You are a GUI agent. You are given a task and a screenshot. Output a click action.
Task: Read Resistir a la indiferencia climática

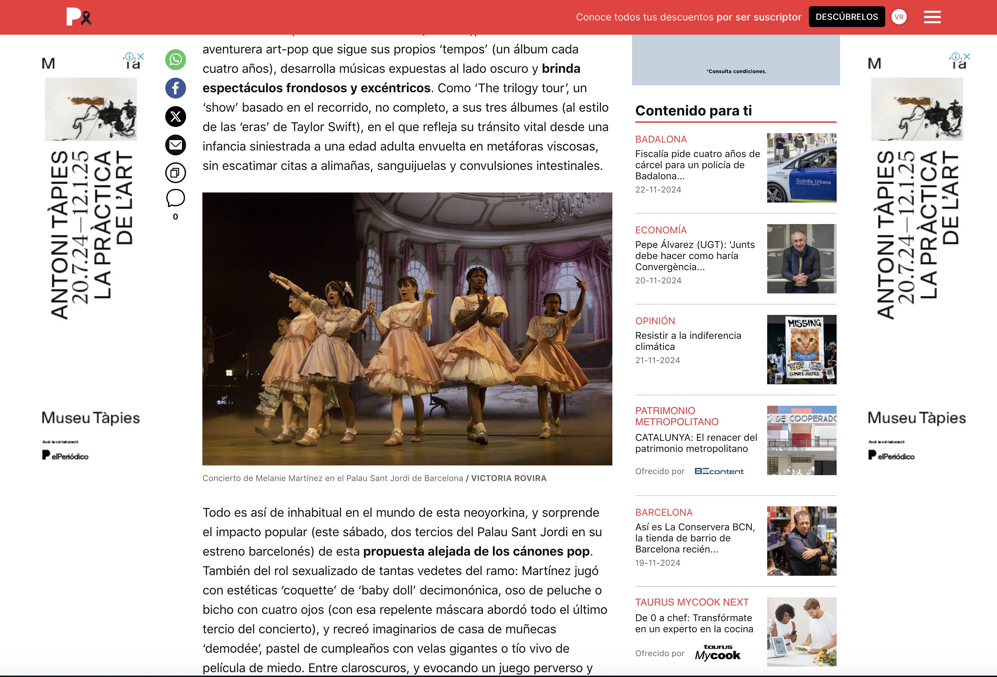(688, 341)
